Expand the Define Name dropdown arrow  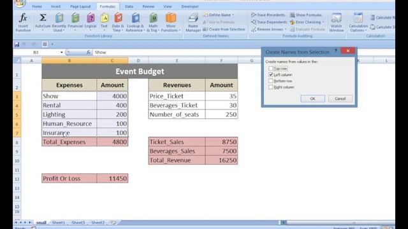click(233, 15)
